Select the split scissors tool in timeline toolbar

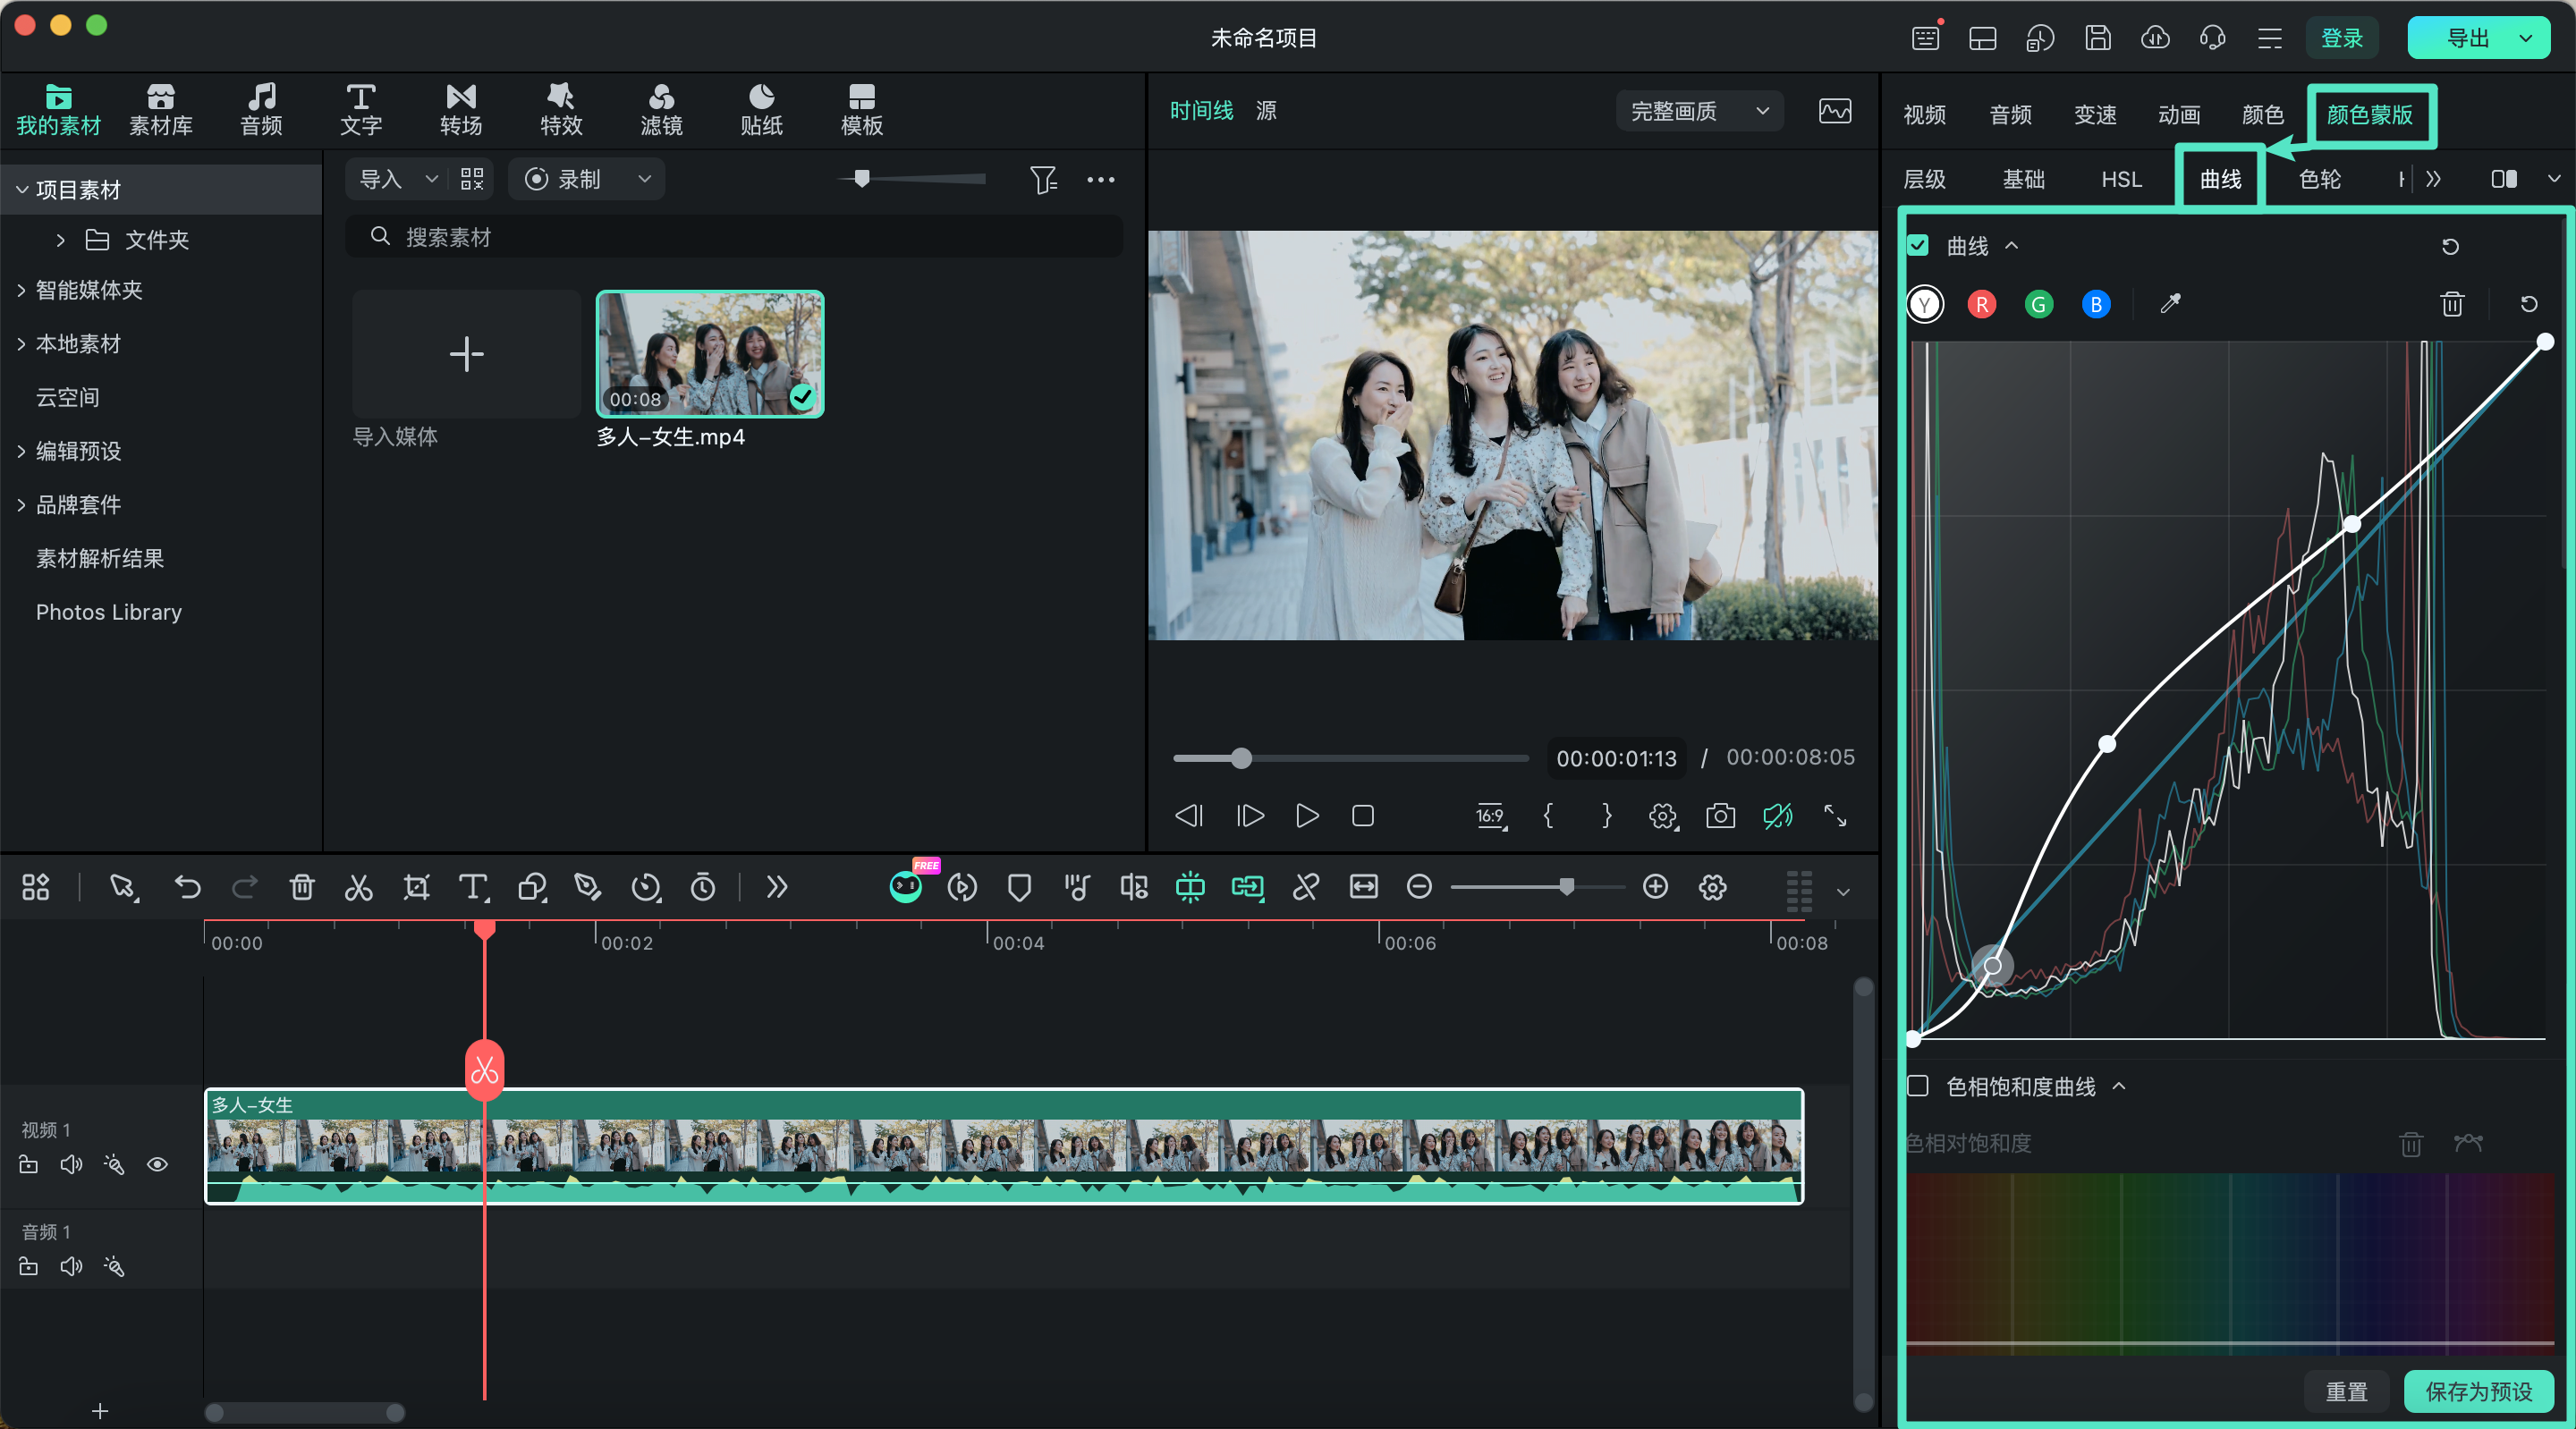(x=358, y=887)
